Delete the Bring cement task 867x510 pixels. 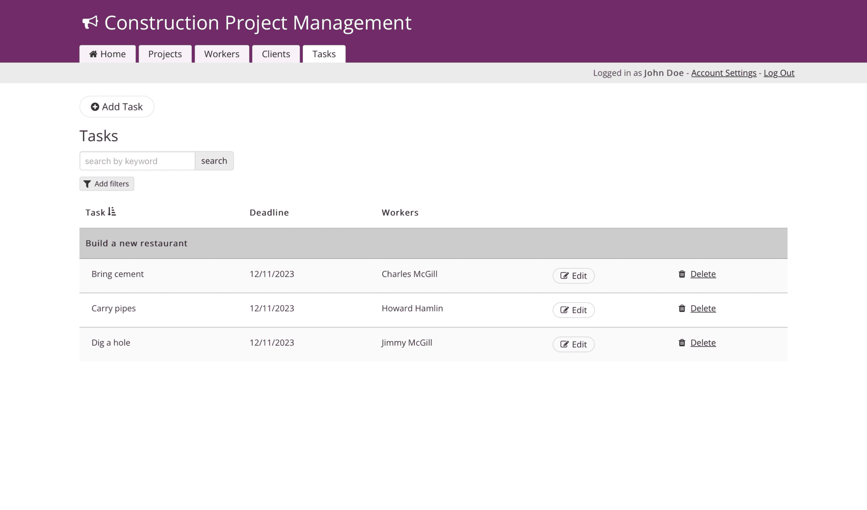[x=703, y=274]
